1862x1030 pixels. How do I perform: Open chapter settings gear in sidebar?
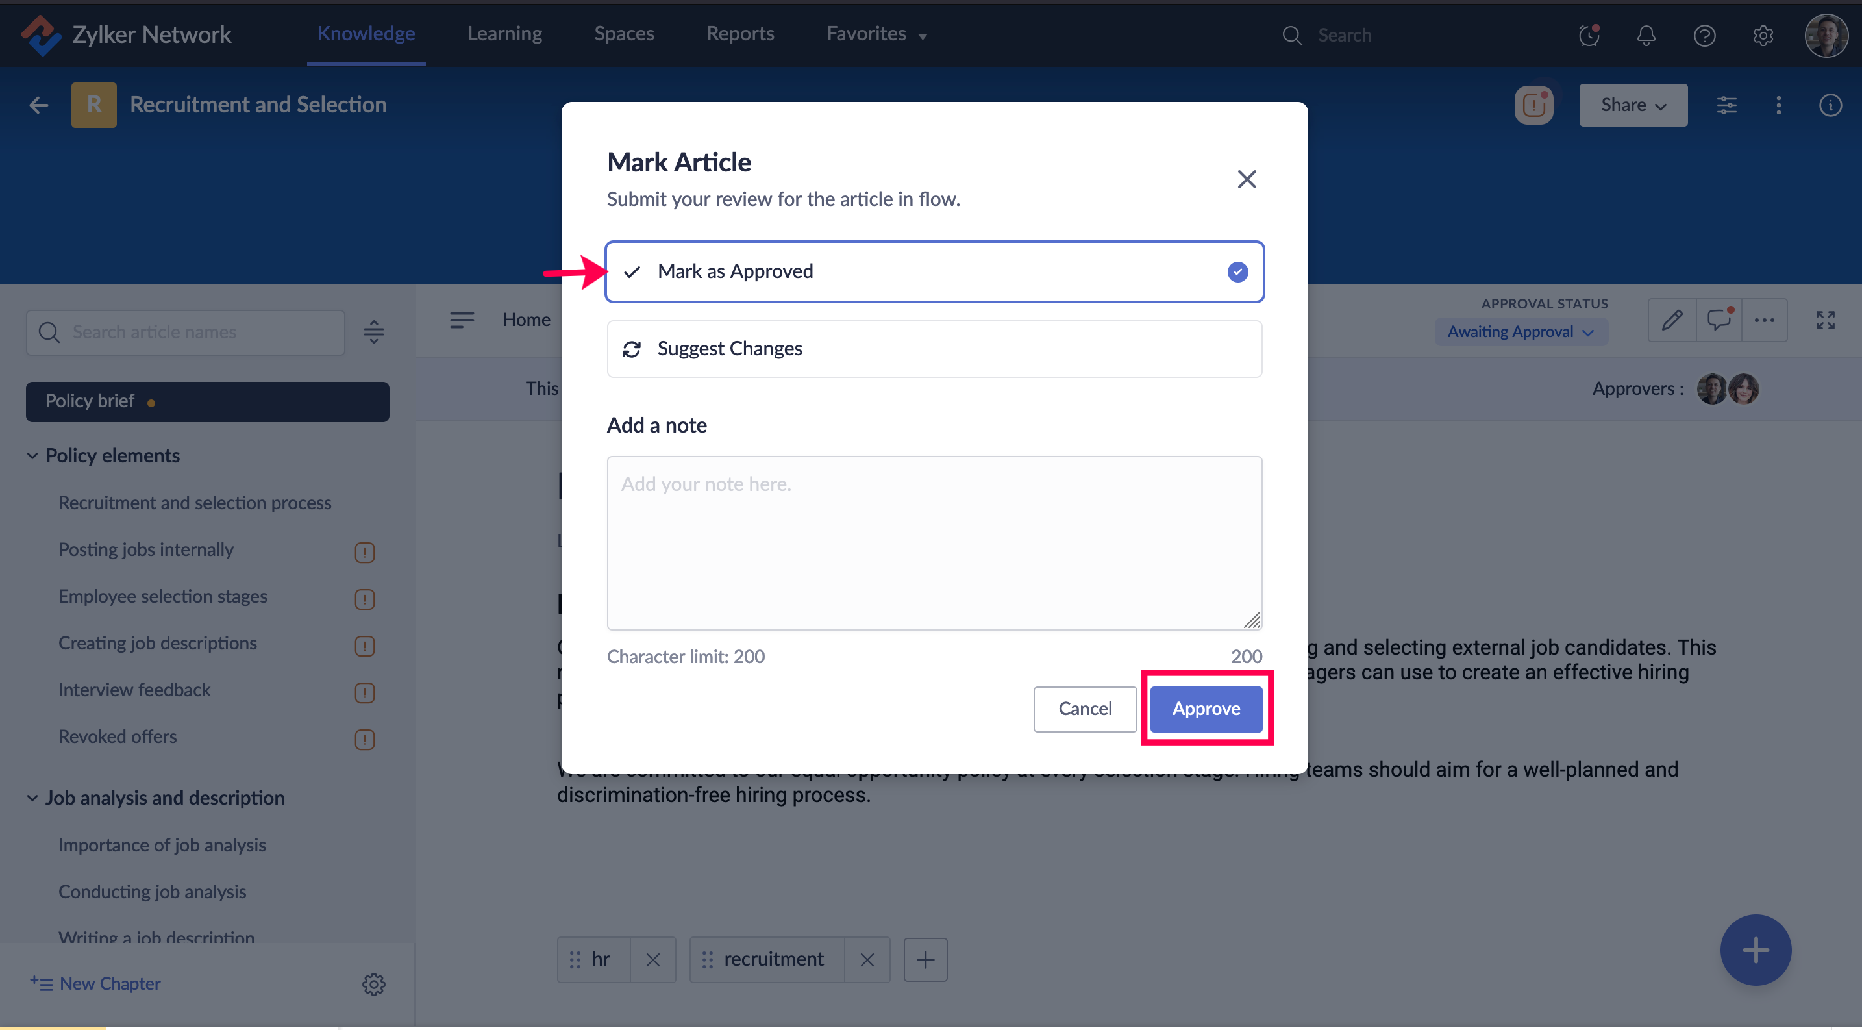(x=373, y=983)
